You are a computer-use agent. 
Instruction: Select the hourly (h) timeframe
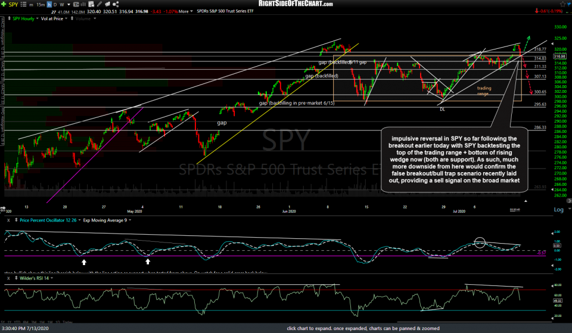point(49,4)
